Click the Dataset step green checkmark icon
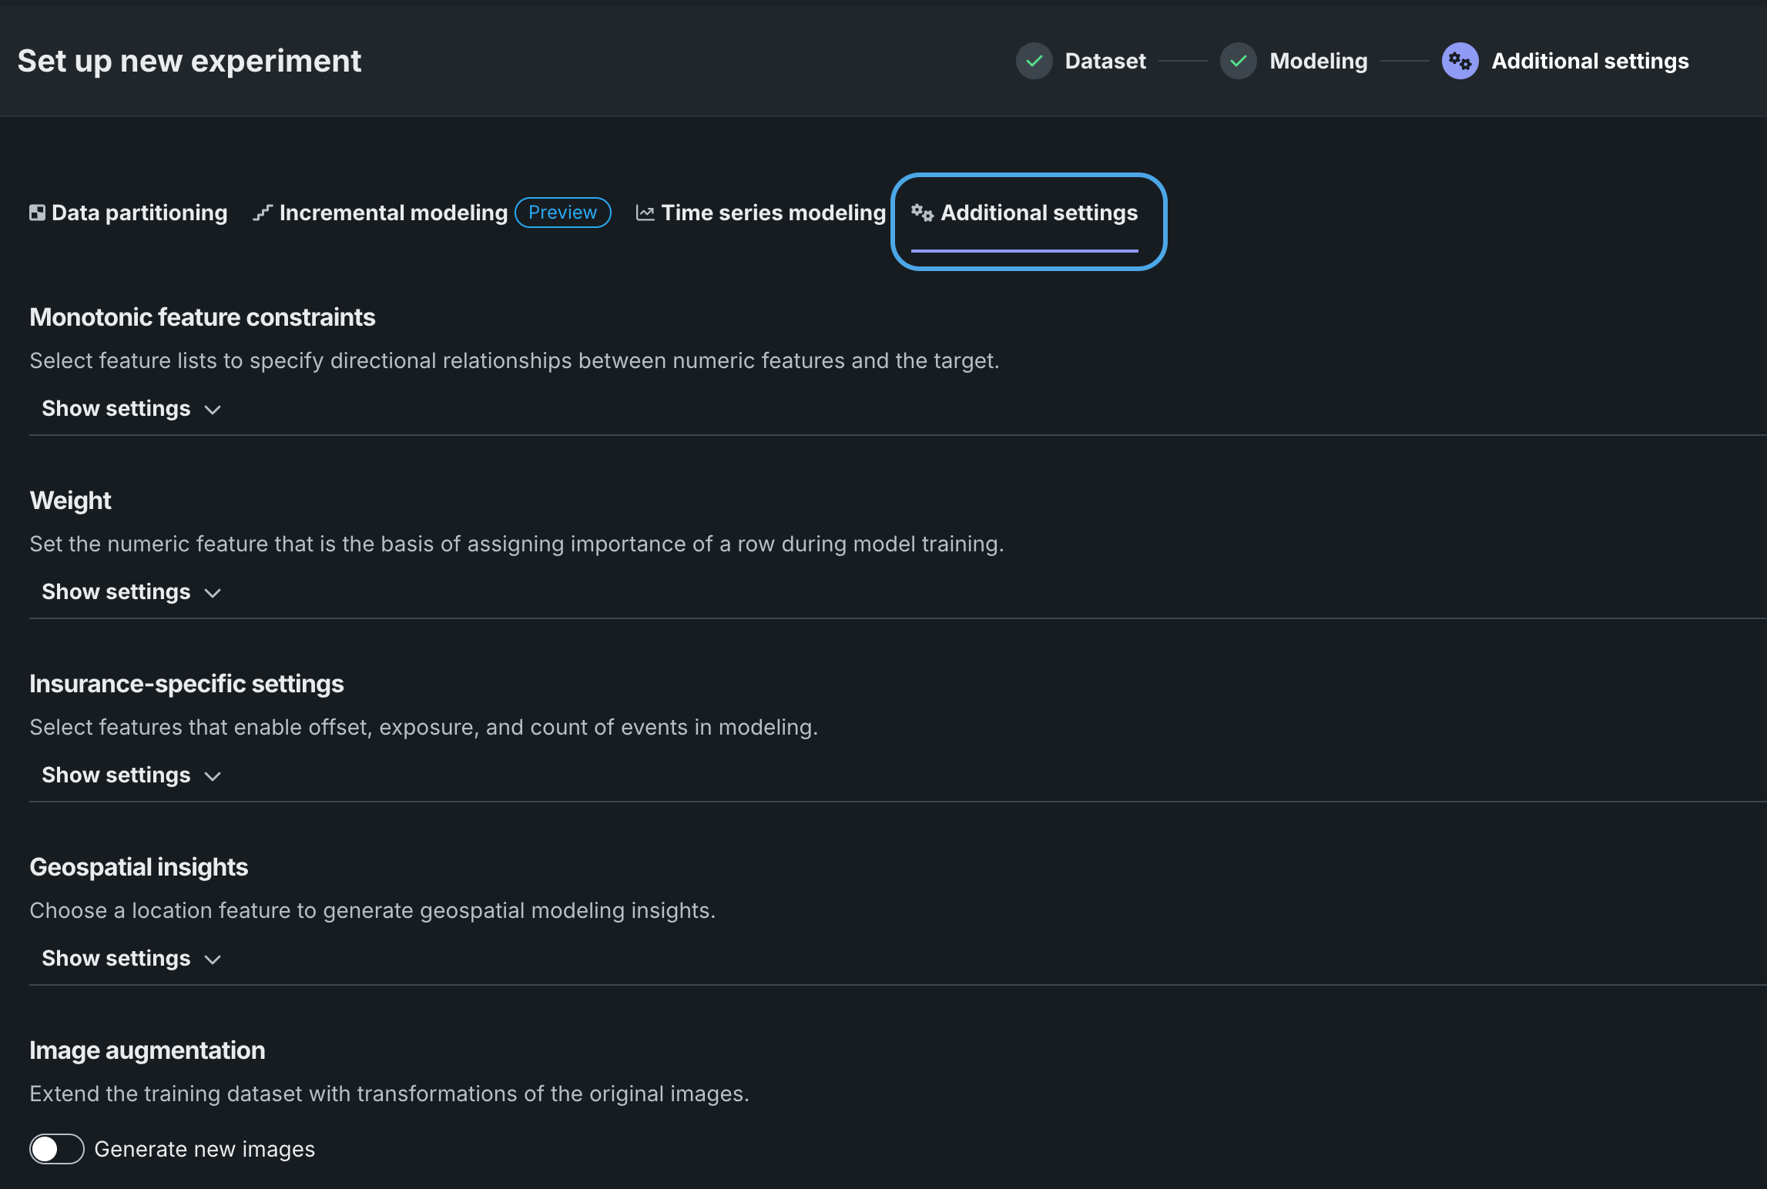 coord(1034,61)
